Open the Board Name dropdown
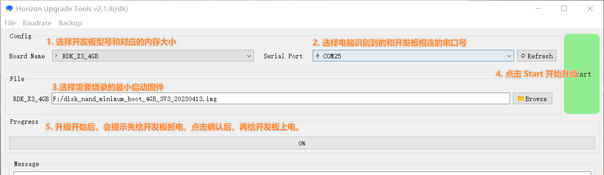604x175 pixels. tap(153, 56)
